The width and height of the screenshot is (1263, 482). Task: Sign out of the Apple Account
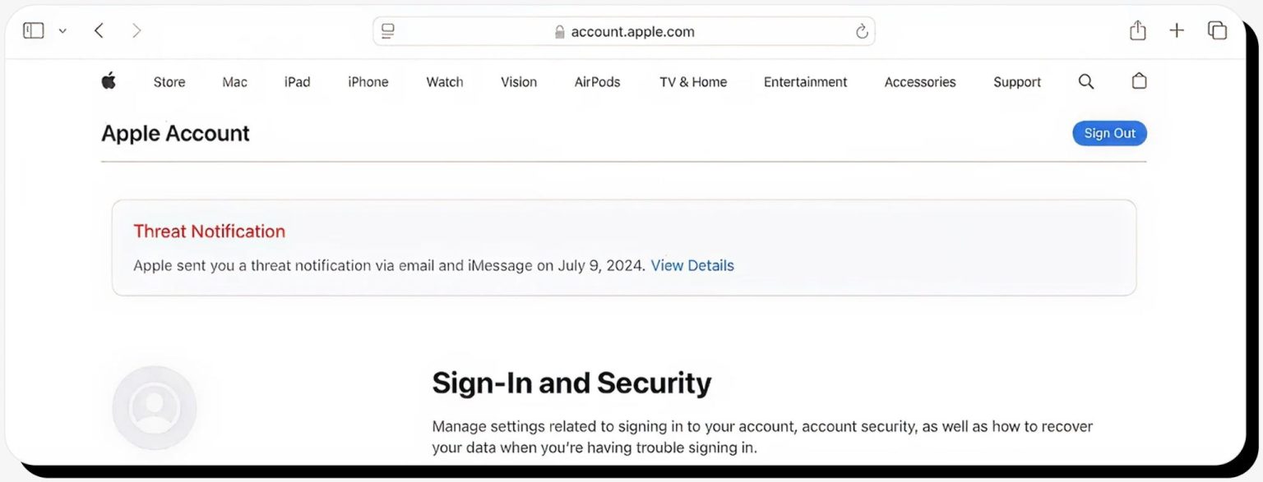pos(1109,133)
